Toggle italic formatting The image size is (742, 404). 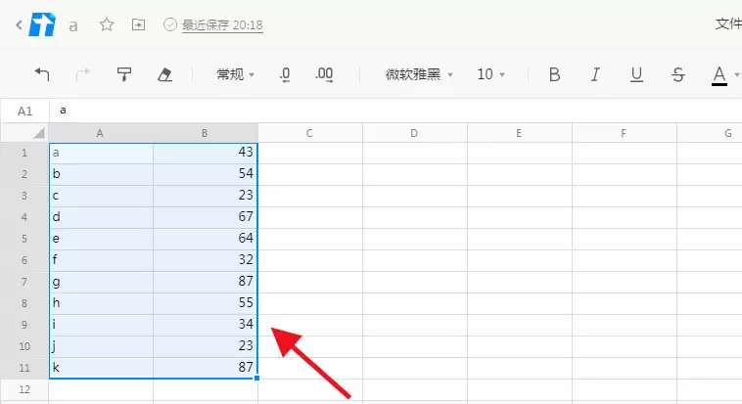tap(595, 74)
